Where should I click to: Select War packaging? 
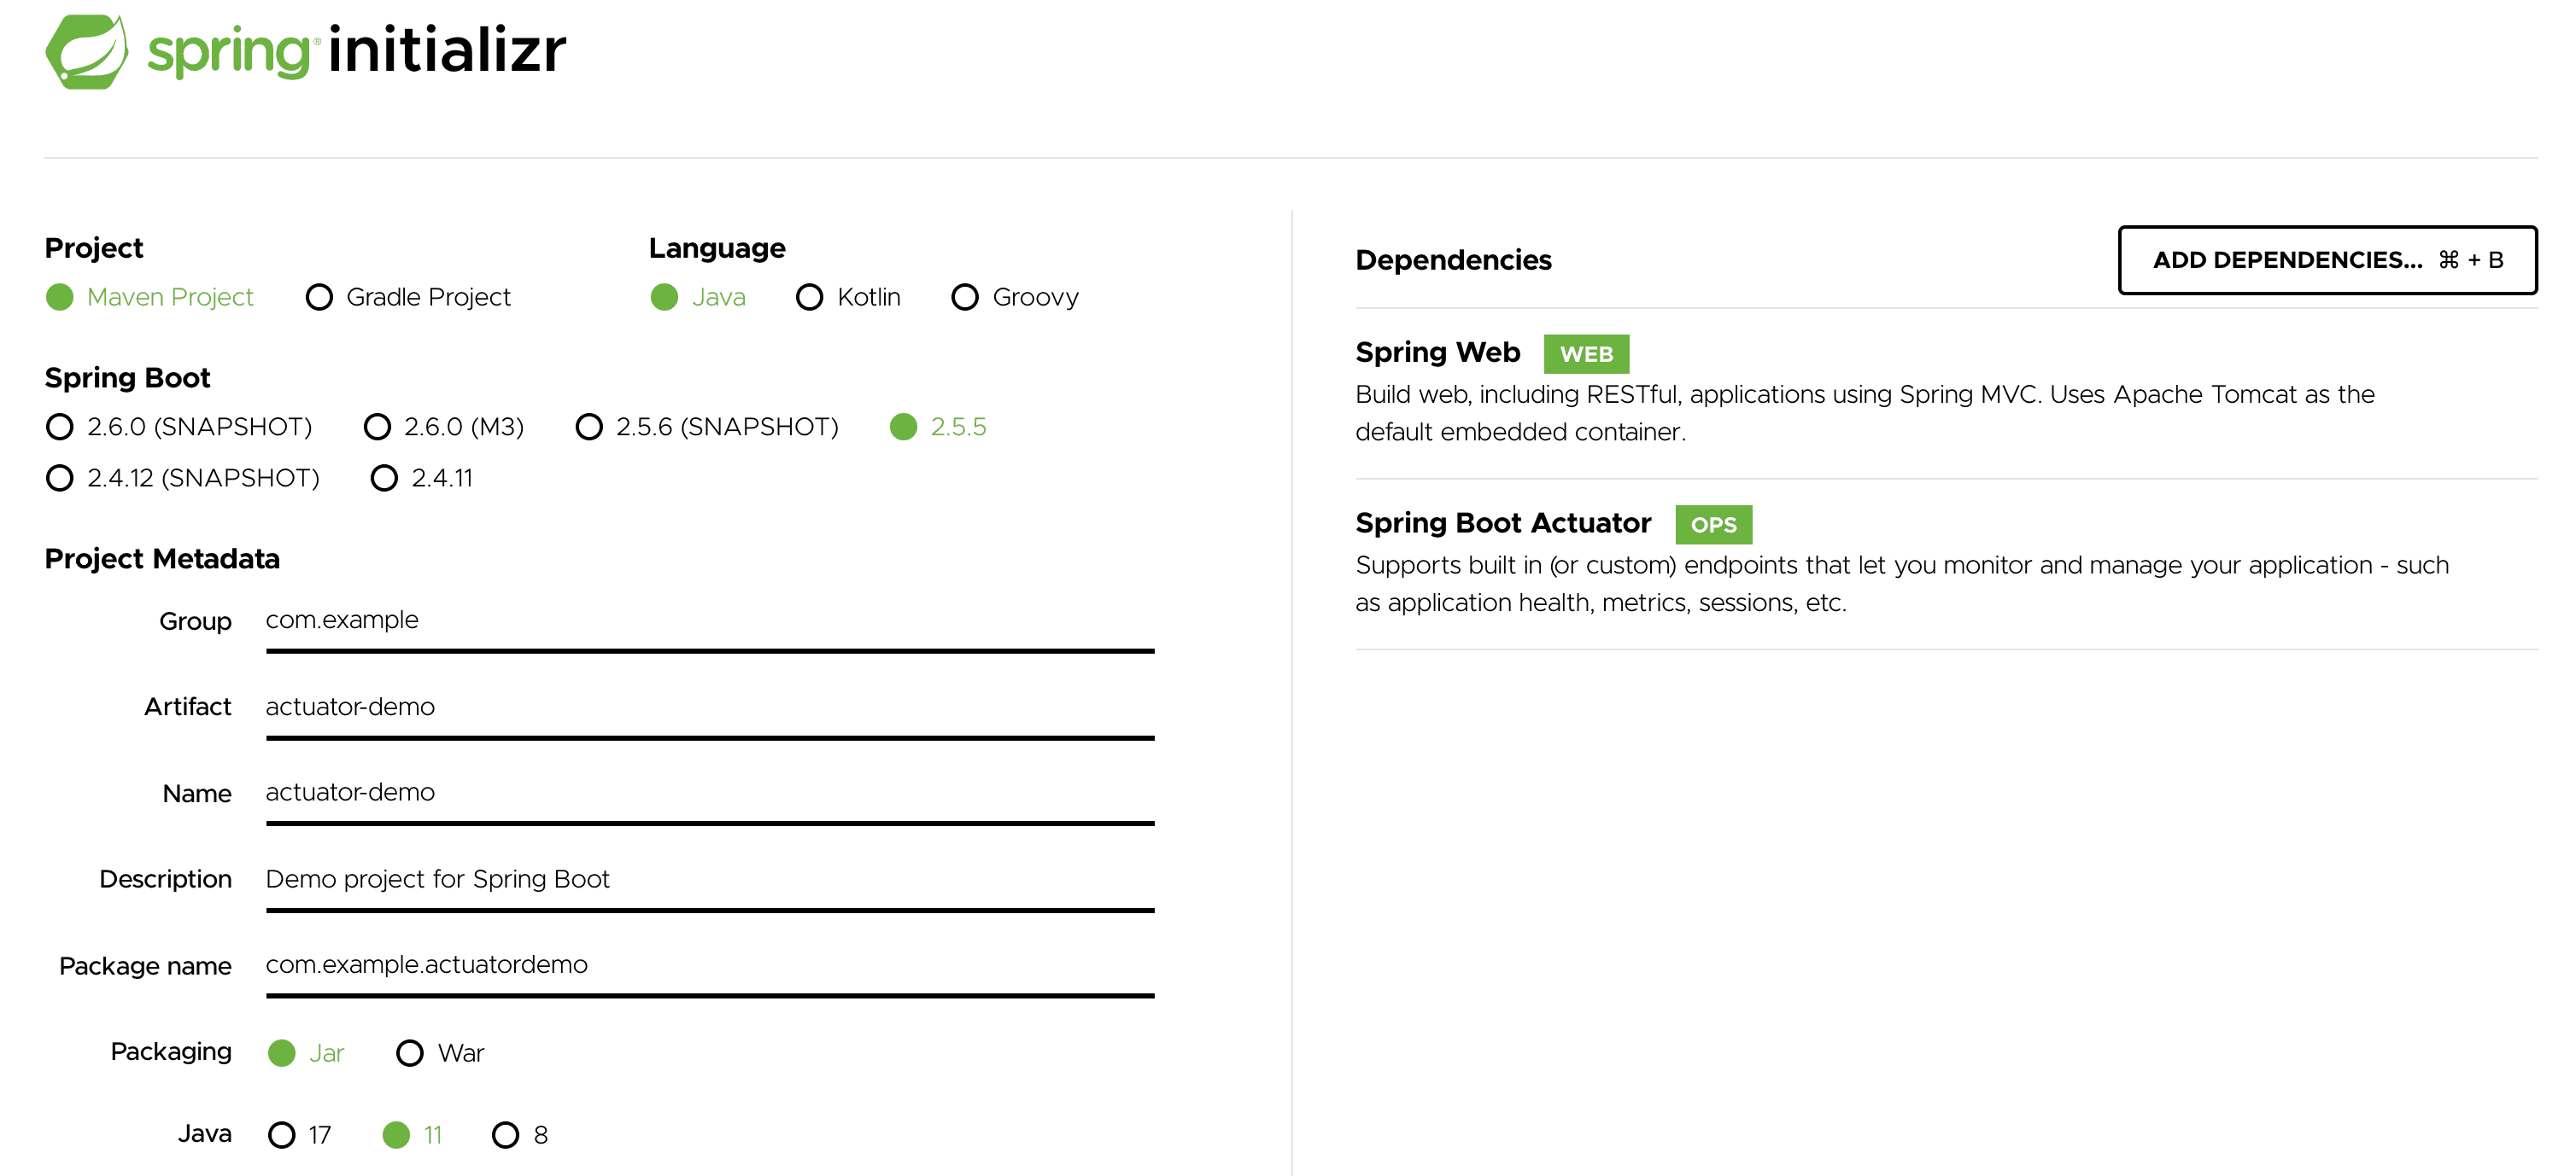click(x=409, y=1052)
